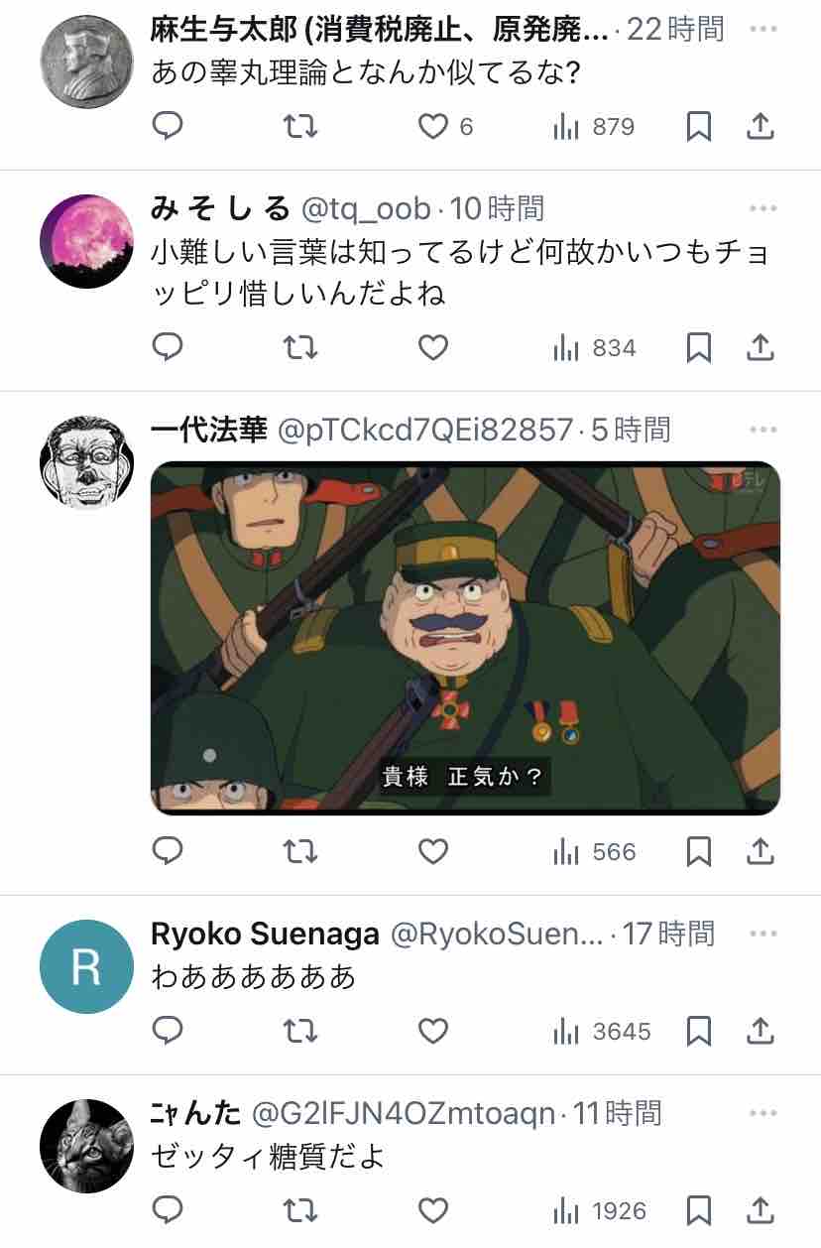Screen dimensions: 821x1248
Task: Like the わああああああ tweet
Action: [x=432, y=1031]
